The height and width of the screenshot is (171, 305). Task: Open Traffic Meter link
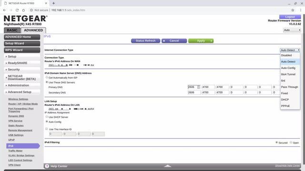[15, 151]
